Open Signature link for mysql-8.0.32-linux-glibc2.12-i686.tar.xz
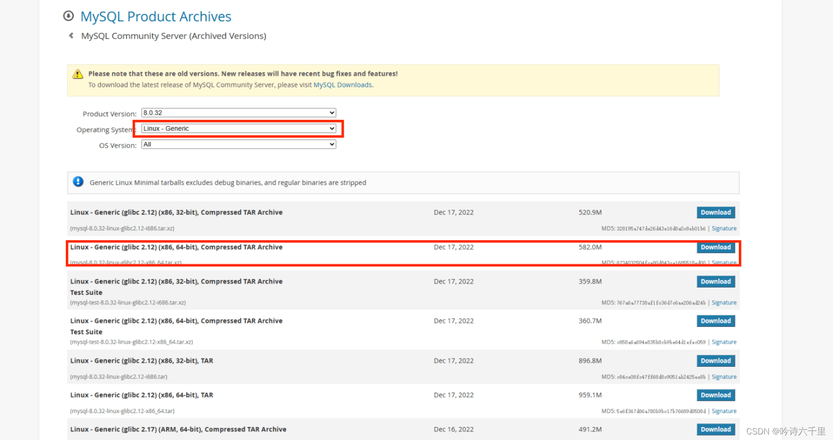 click(x=724, y=228)
